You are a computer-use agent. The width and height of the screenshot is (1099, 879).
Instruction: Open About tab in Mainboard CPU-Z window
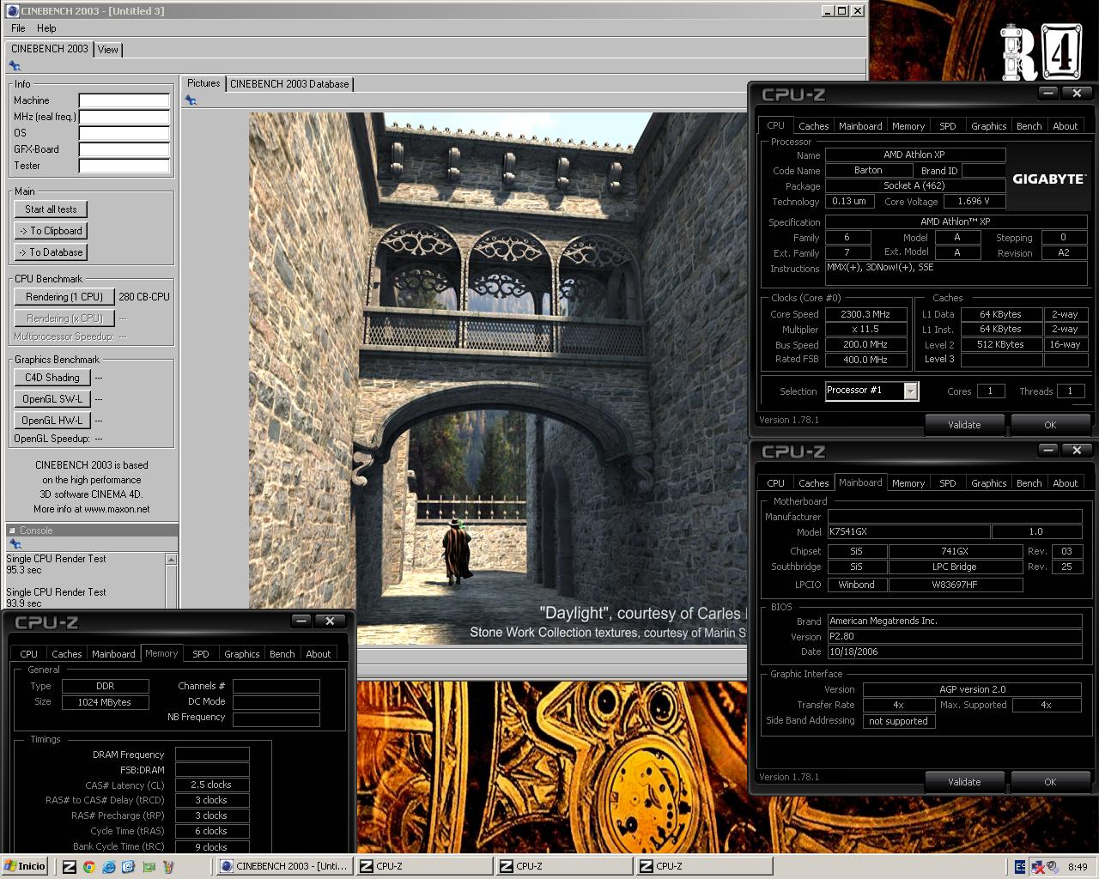(1065, 483)
